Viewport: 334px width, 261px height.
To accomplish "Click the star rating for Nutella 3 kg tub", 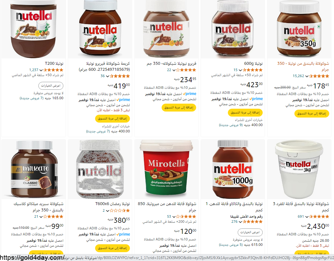I will tap(319, 217).
